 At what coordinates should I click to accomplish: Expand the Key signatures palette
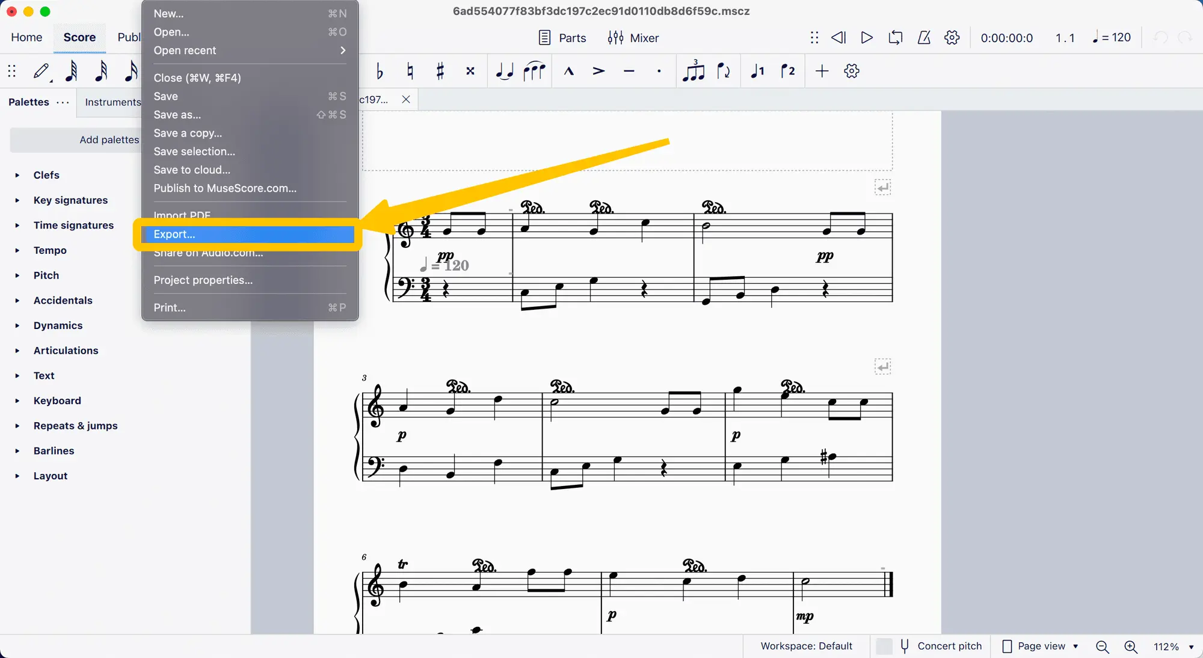coord(17,200)
